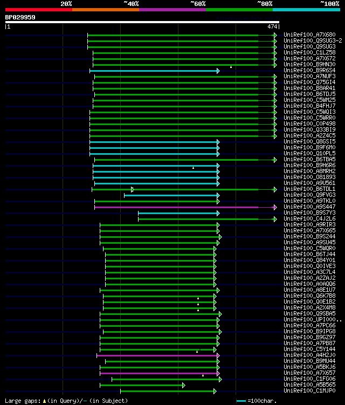Click the end arrowhead of UniRef100_B9R6S4 alignment
This screenshot has width=345, height=405.
point(218,71)
